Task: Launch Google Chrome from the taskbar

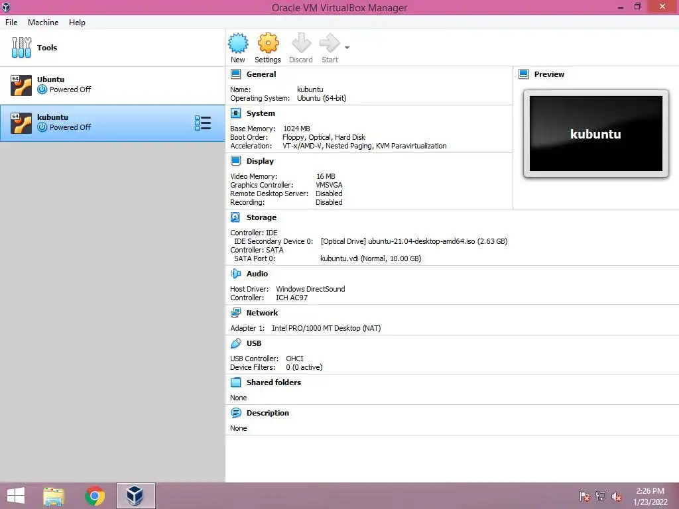Action: pyautogui.click(x=94, y=496)
